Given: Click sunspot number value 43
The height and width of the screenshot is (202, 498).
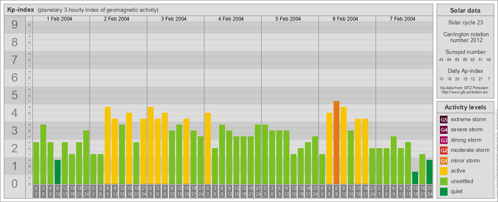Looking at the screenshot, I should click(x=441, y=60).
